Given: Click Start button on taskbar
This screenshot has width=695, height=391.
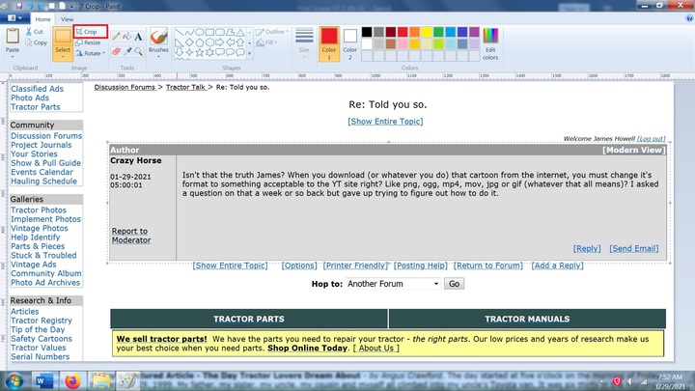Looking at the screenshot, I should point(14,380).
